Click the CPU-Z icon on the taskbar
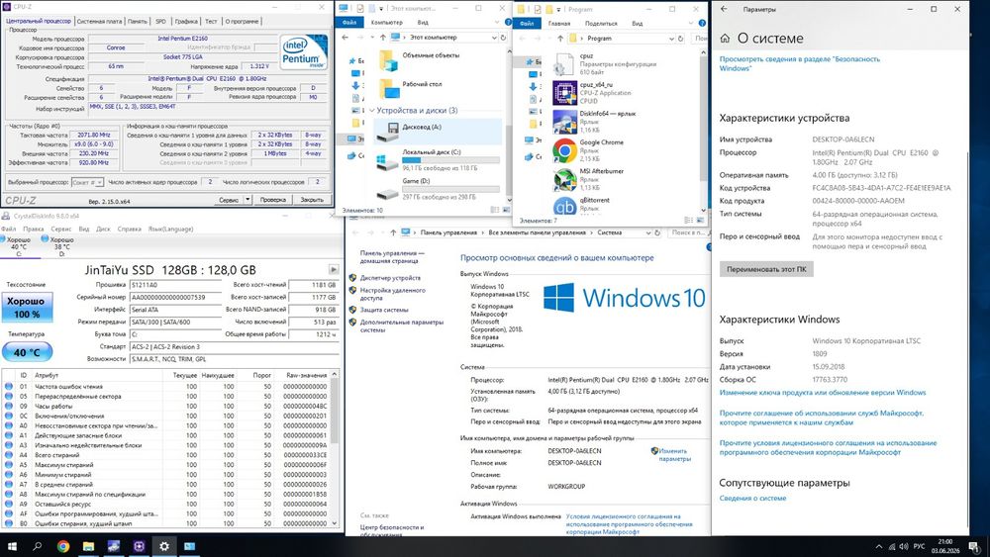This screenshot has height=557, width=990. pos(139,546)
